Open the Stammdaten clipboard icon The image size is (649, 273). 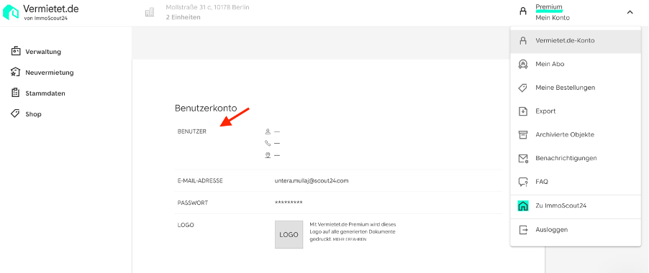[16, 93]
